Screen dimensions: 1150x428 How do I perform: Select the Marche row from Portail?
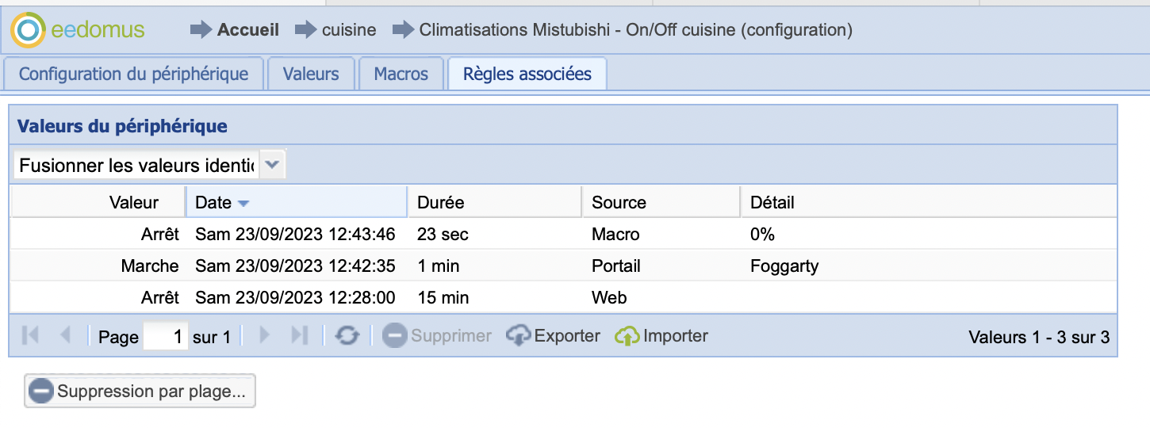[476, 266]
